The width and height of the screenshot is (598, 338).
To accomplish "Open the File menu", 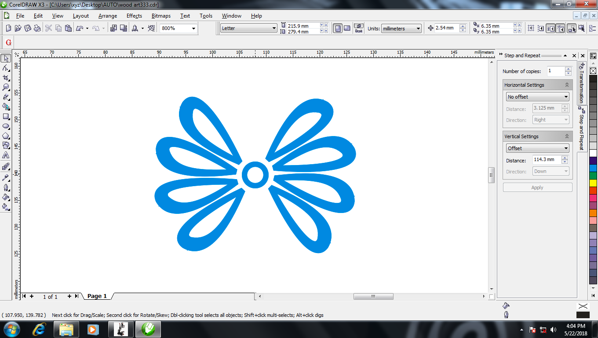I will [20, 16].
